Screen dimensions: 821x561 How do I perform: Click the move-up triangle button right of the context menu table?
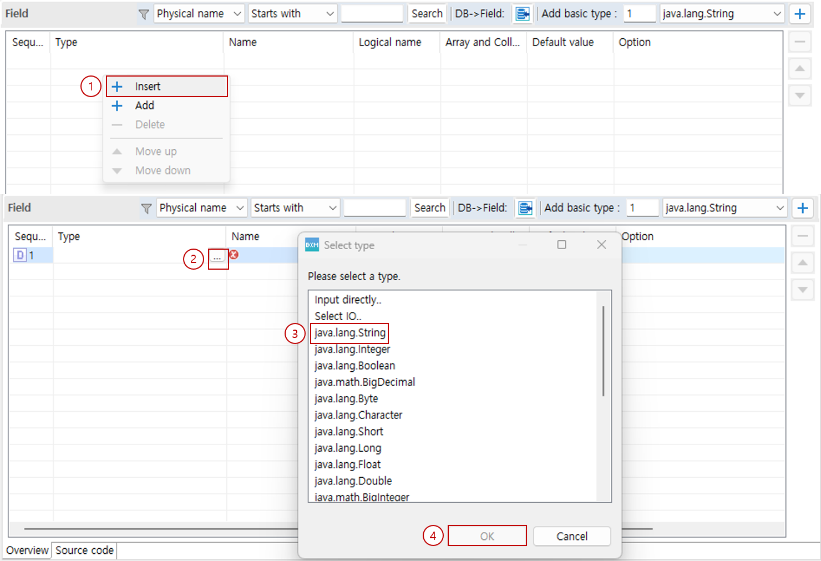(x=799, y=69)
